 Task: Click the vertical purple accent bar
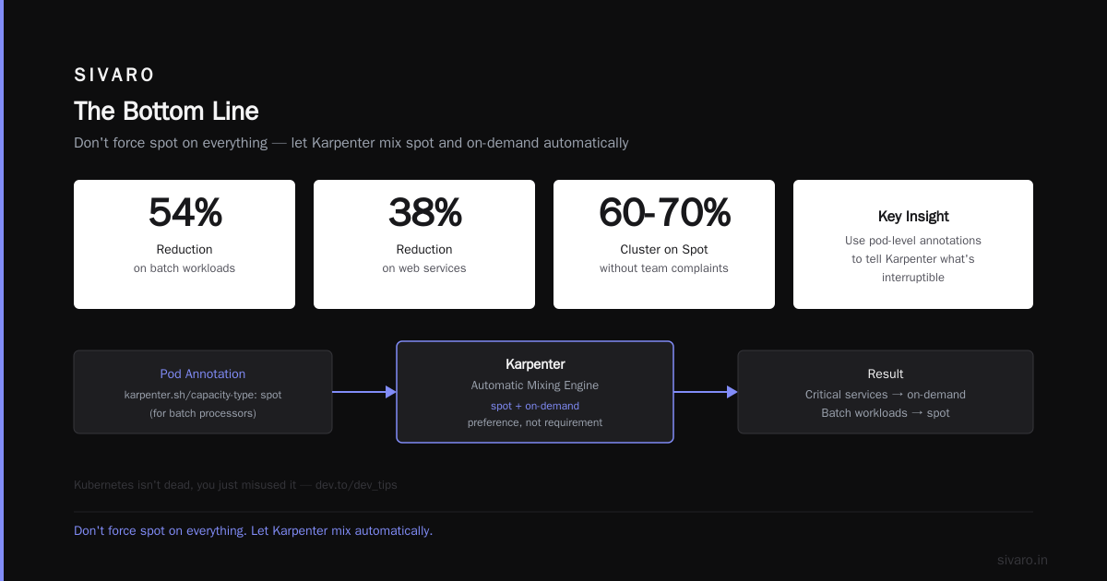point(2,290)
